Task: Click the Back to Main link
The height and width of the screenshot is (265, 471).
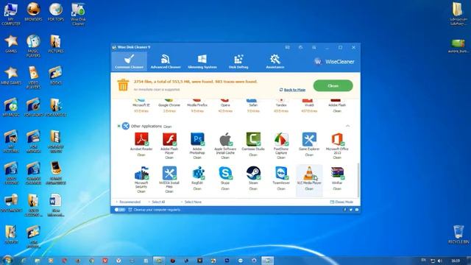Action: coord(294,90)
